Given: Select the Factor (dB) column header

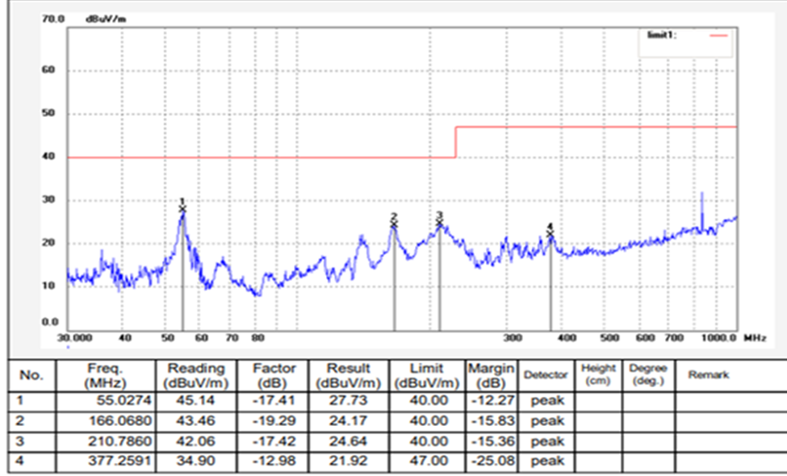Looking at the screenshot, I should point(274,375).
